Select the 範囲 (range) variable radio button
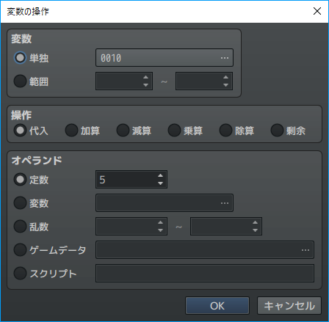The width and height of the screenshot is (329, 322). click(20, 81)
